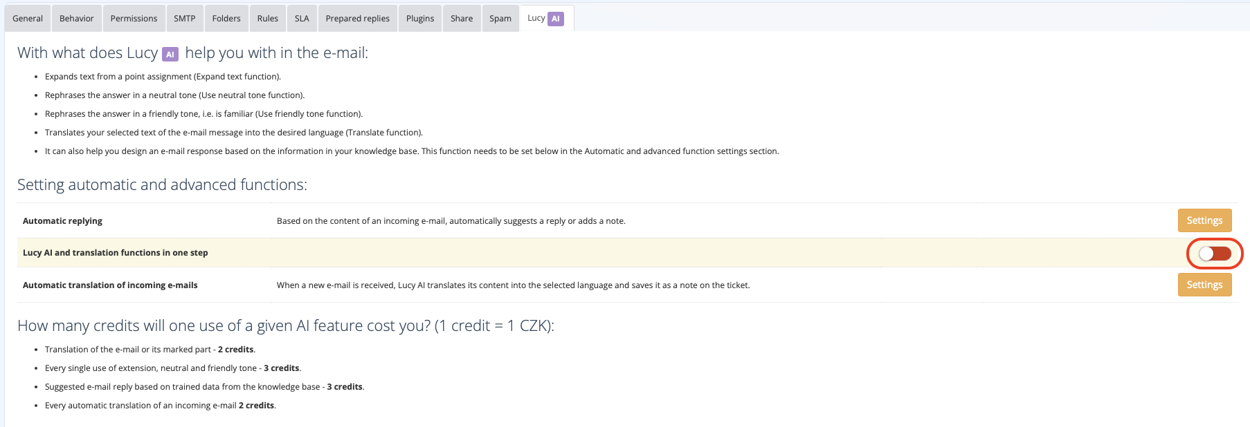Click the 'Rephrases the answer in a friendly tone' bullet
The height and width of the screenshot is (427, 1250).
pyautogui.click(x=203, y=114)
